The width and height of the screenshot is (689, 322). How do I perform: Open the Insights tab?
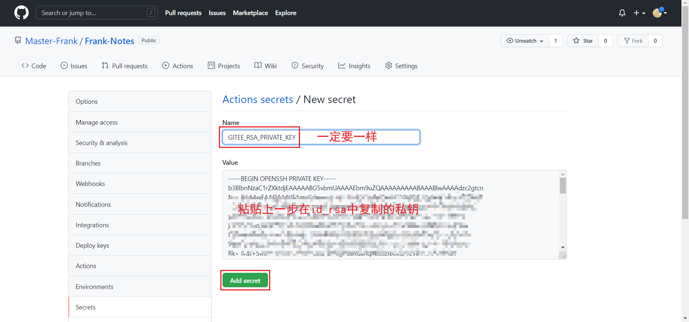pos(354,66)
